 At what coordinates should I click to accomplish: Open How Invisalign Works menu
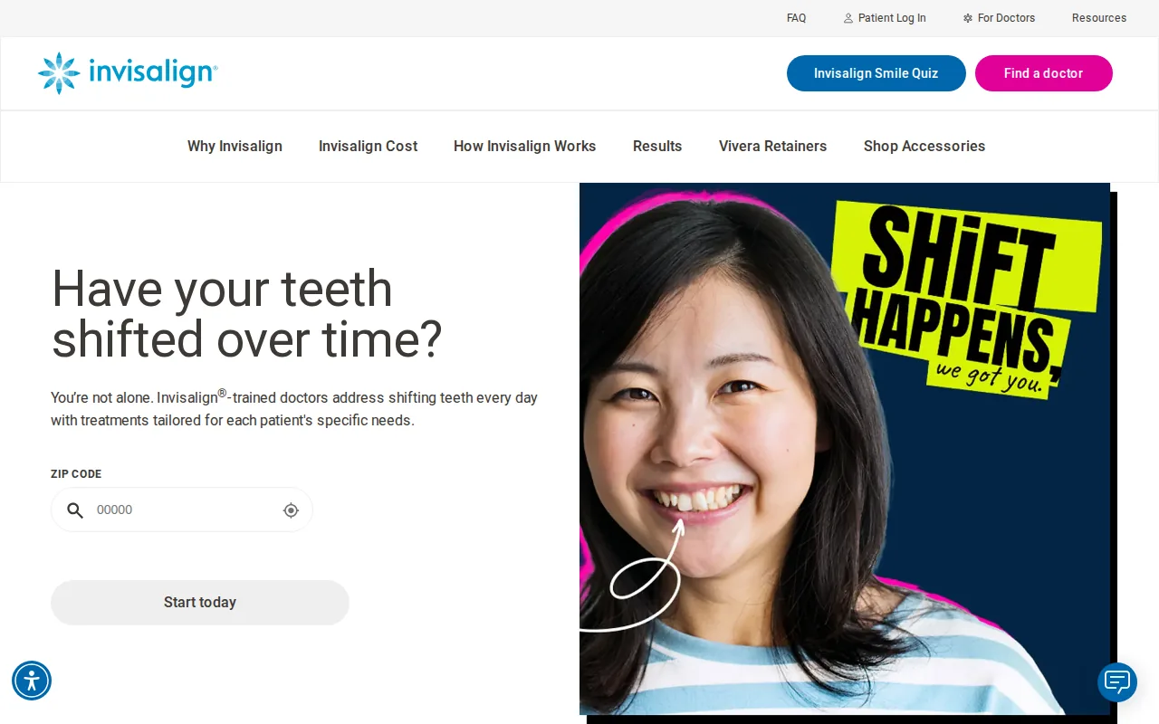525,147
